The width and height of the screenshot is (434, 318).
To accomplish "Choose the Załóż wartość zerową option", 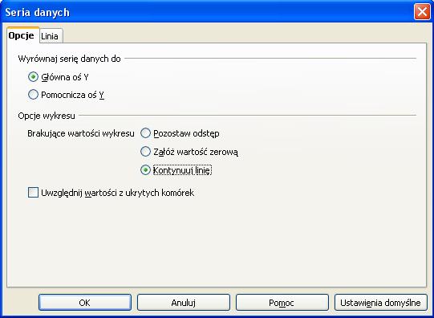I will 145,152.
